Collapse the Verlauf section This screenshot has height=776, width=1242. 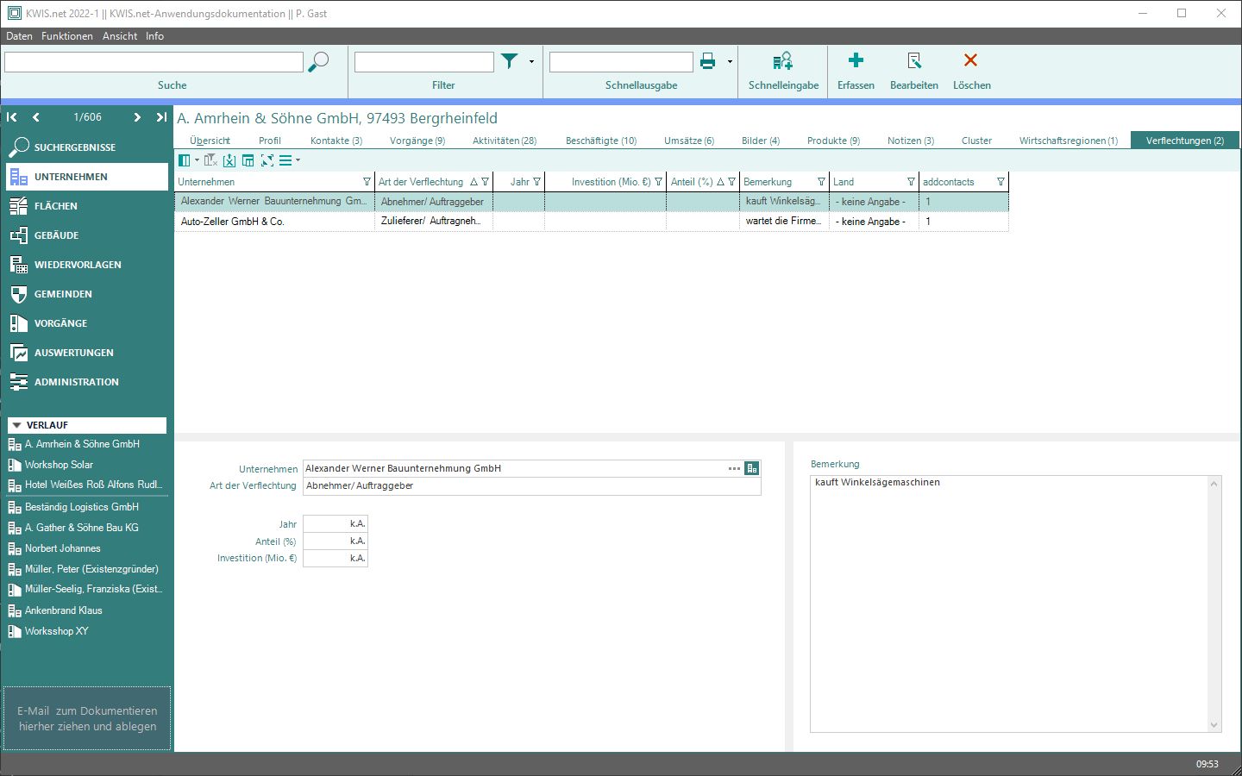(x=16, y=425)
